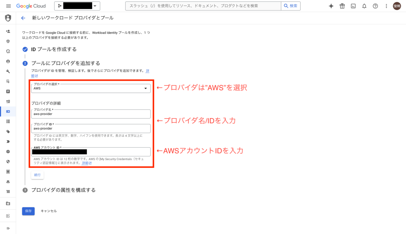Click the 検索 search button
The image size is (406, 234).
click(x=291, y=6)
